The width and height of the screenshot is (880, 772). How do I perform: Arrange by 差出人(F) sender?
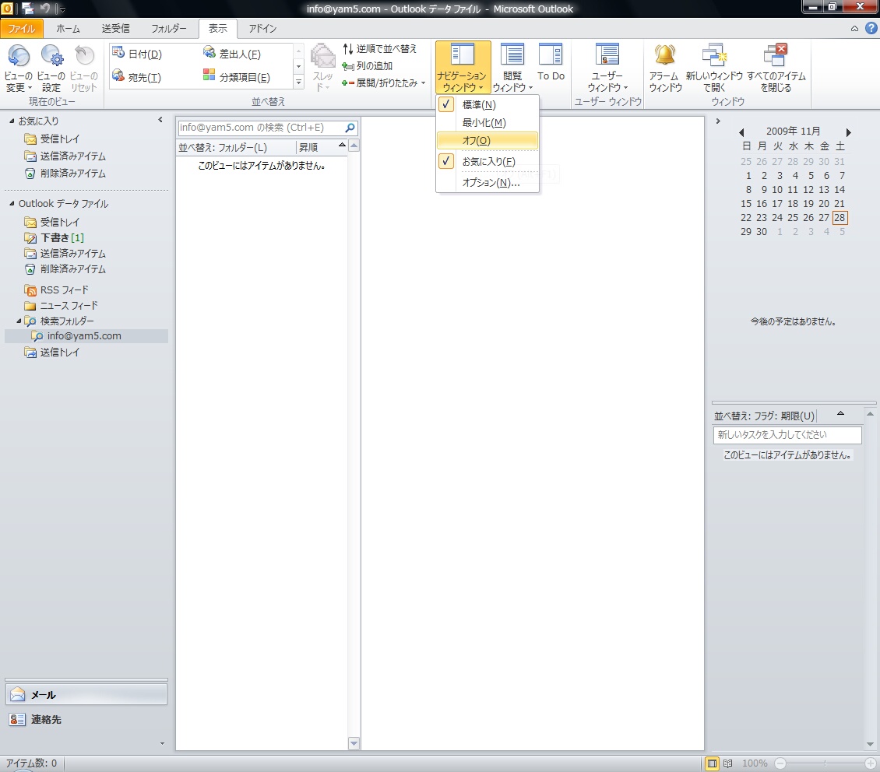232,54
